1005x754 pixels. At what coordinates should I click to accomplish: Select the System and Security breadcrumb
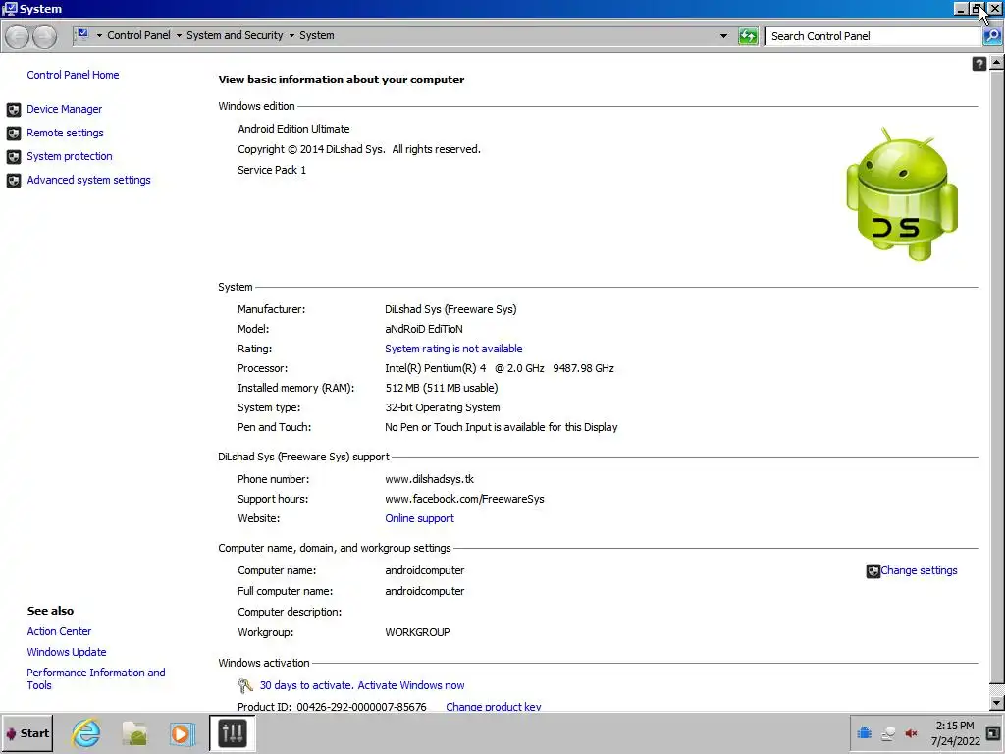coord(235,35)
